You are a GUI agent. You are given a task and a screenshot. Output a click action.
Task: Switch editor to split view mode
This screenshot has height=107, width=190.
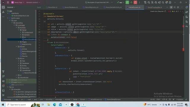175,7
